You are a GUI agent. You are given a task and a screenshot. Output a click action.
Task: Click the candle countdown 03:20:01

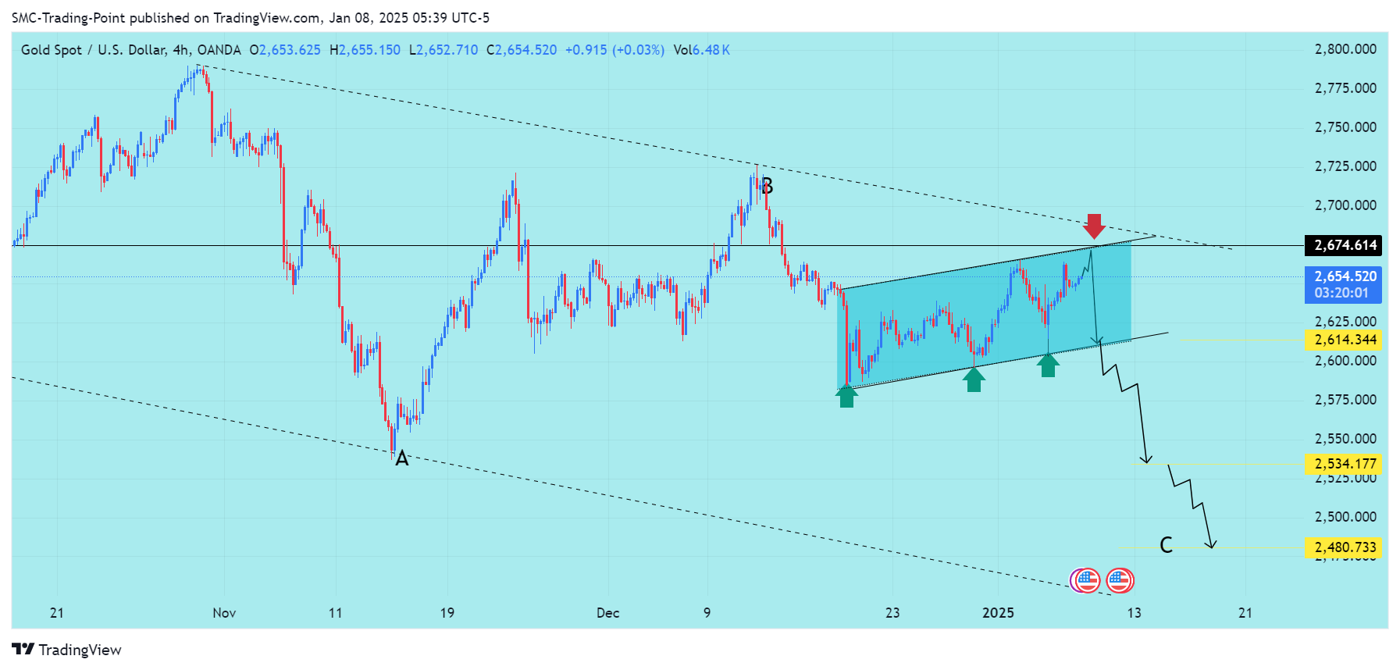coord(1343,294)
